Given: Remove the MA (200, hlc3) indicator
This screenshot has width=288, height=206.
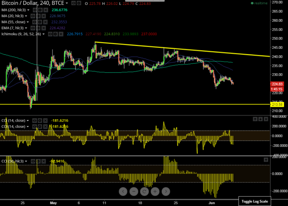Looking at the screenshot, I should point(46,10).
